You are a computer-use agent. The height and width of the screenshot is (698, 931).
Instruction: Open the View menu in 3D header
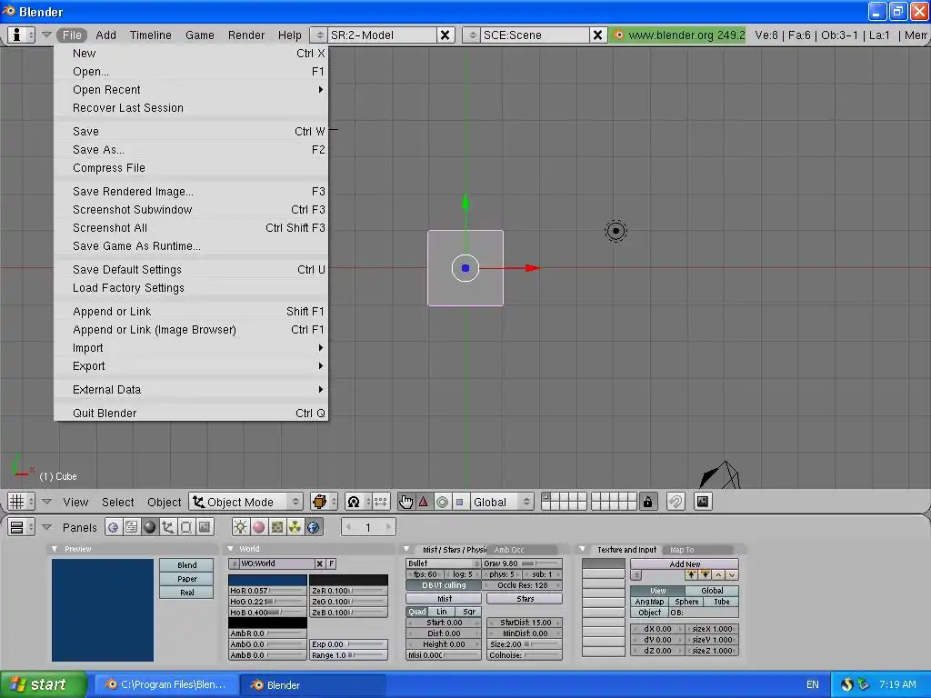(75, 502)
